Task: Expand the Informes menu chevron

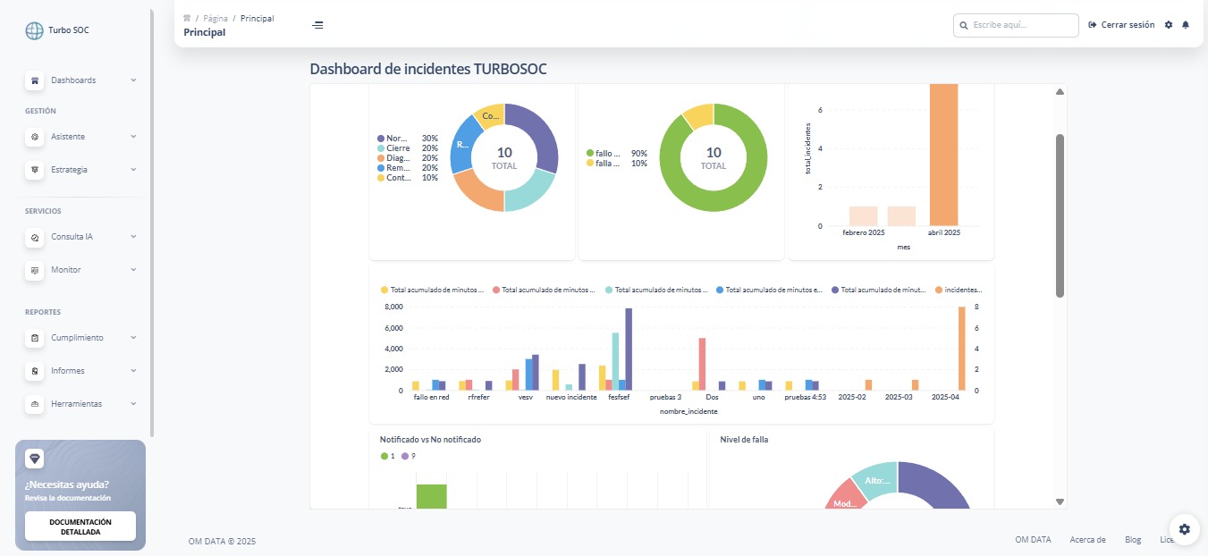Action: pos(133,371)
